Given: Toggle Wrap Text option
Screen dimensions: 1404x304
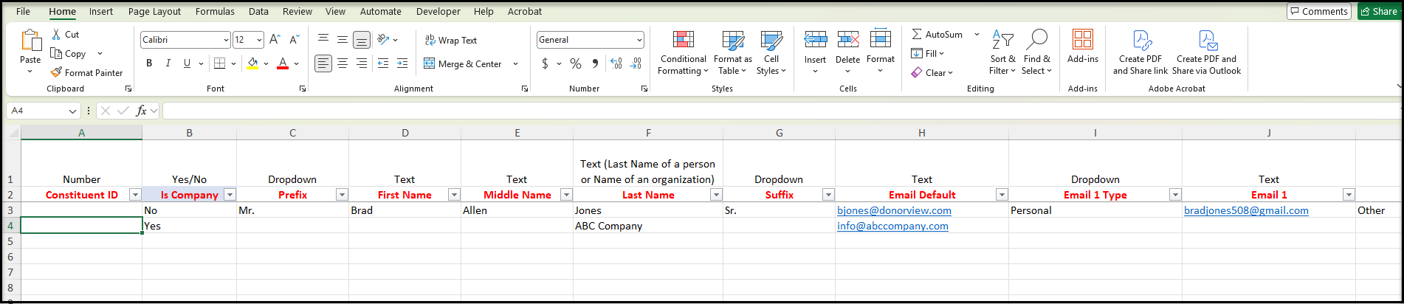Looking at the screenshot, I should coord(450,41).
